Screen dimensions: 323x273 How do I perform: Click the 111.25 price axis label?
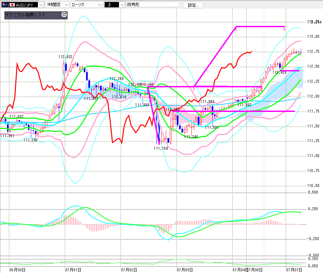313,141
